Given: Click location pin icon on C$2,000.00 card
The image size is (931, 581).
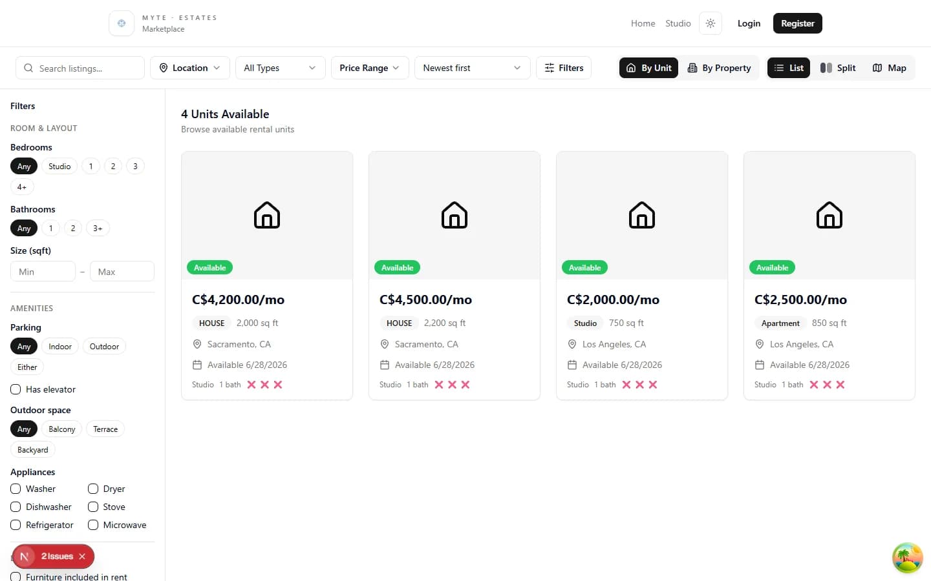Looking at the screenshot, I should [572, 344].
